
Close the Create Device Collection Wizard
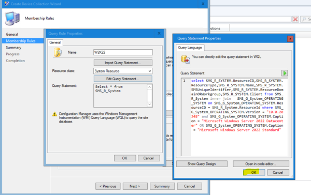203,4
